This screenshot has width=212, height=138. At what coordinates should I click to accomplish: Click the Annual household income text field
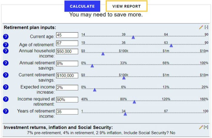click(67, 52)
